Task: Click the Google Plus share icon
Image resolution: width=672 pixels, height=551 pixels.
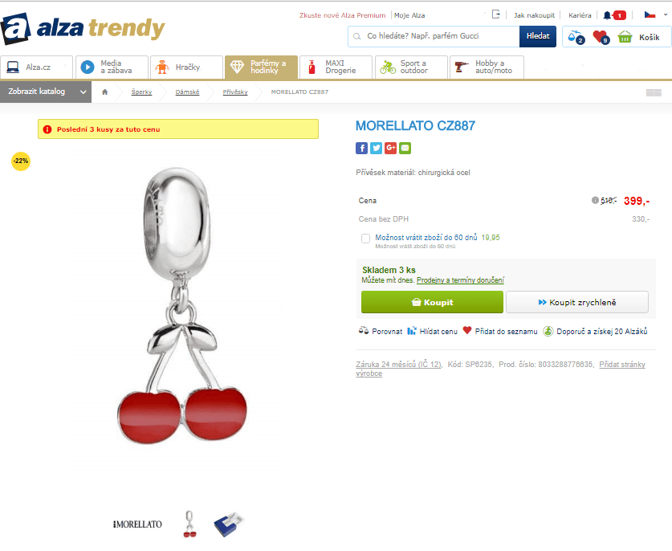Action: (x=390, y=149)
